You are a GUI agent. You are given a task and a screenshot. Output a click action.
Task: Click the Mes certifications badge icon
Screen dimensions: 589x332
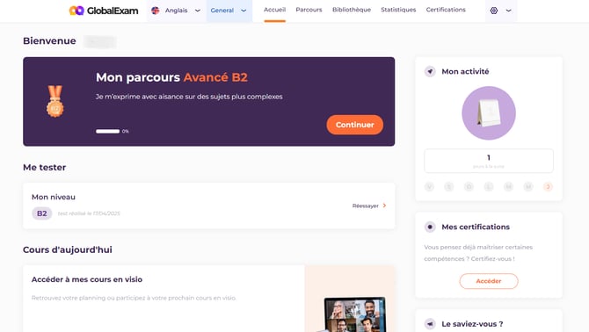coord(430,227)
